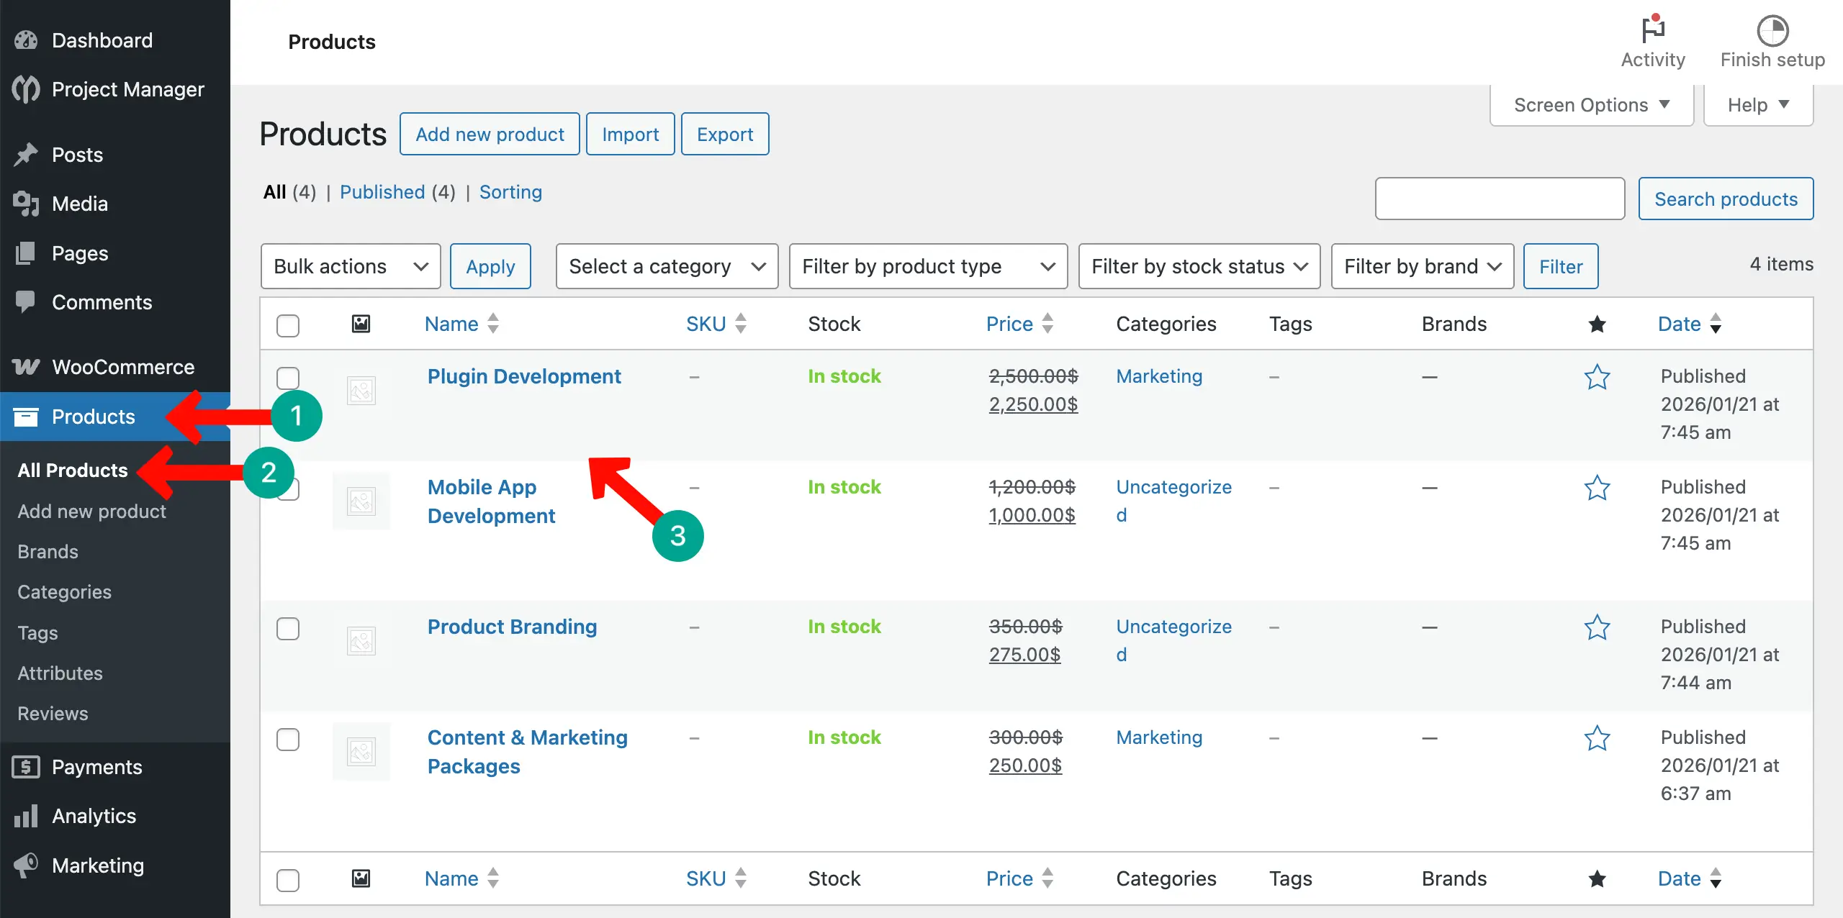Click the Comments speech-bubble icon

25,302
